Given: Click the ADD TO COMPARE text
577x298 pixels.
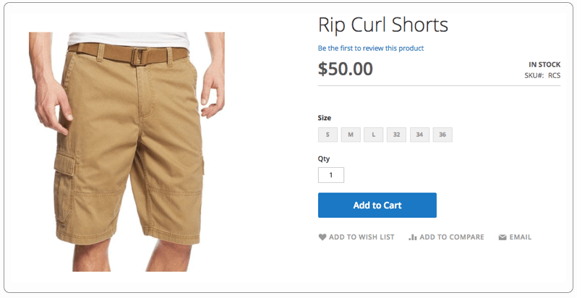Looking at the screenshot, I should (x=452, y=237).
